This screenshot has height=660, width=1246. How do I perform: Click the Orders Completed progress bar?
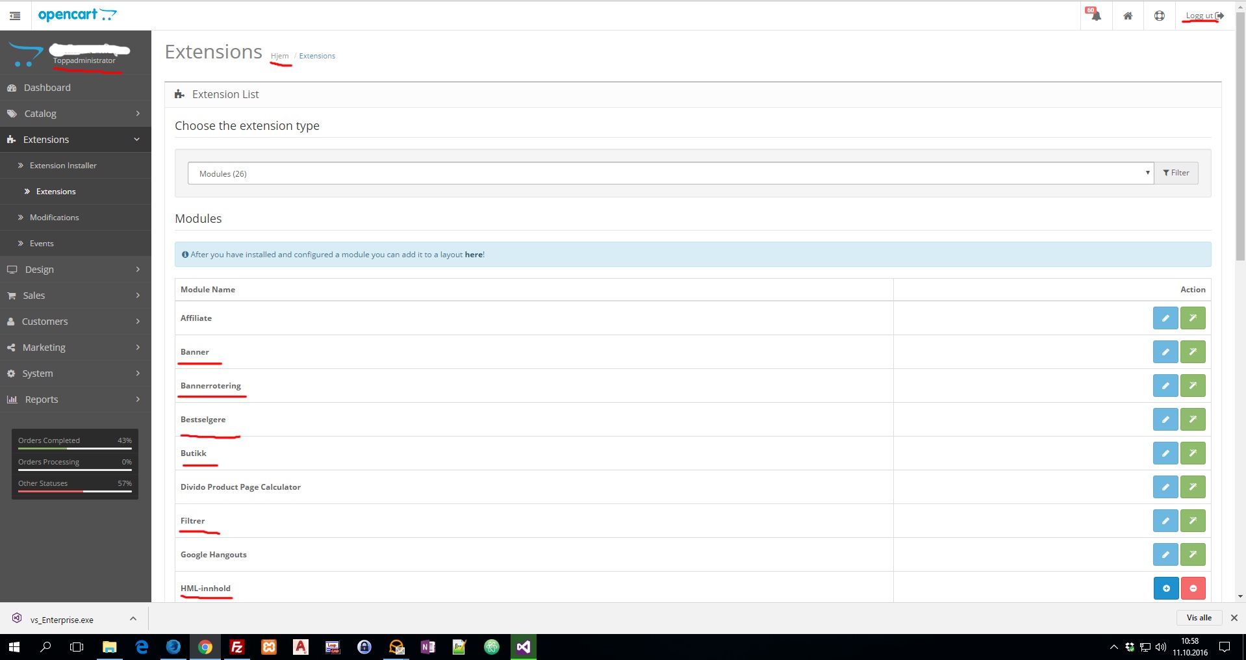[75, 448]
